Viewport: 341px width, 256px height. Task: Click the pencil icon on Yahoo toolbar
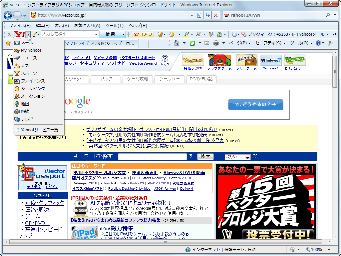tap(35, 34)
